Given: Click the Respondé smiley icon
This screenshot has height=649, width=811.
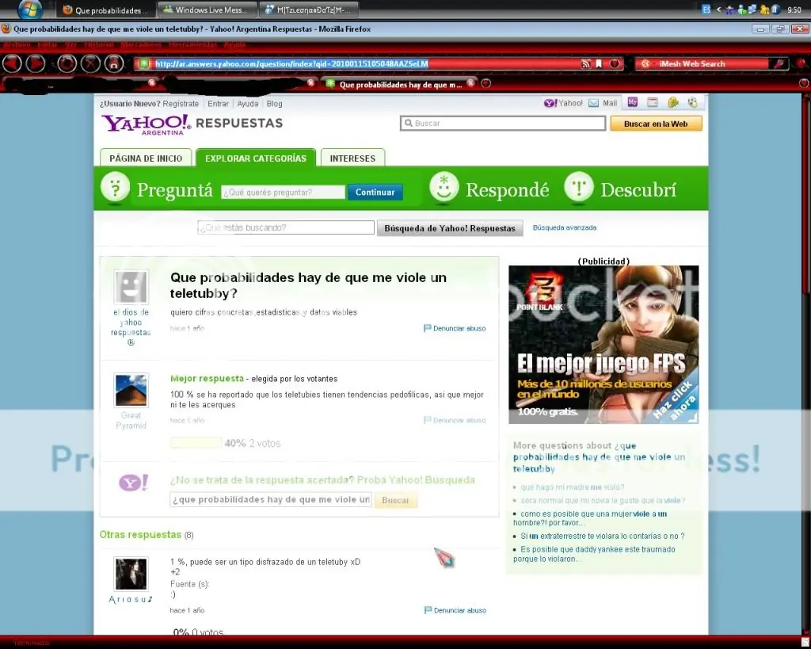Looking at the screenshot, I should [444, 187].
